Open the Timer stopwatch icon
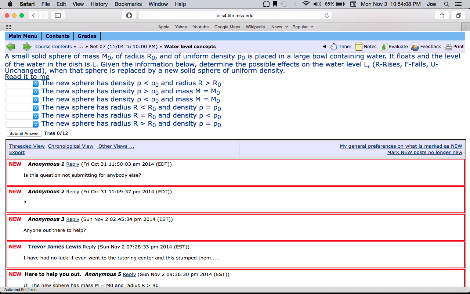Viewport: 470px width, 294px height. tap(333, 47)
